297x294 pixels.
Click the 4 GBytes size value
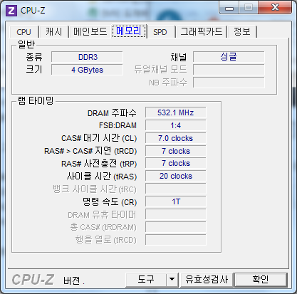coord(87,70)
